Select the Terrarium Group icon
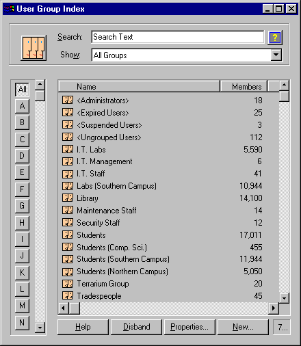Image resolution: width=301 pixels, height=346 pixels. coord(68,284)
